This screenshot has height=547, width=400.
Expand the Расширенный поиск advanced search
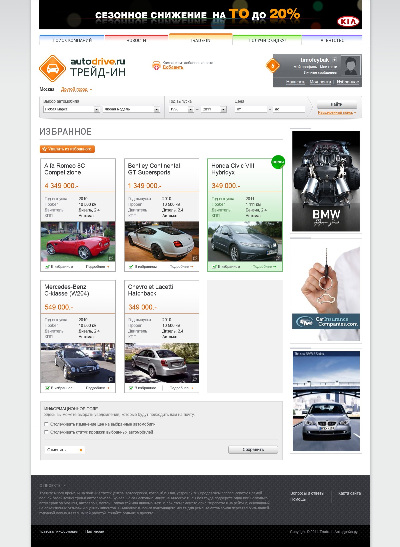337,113
